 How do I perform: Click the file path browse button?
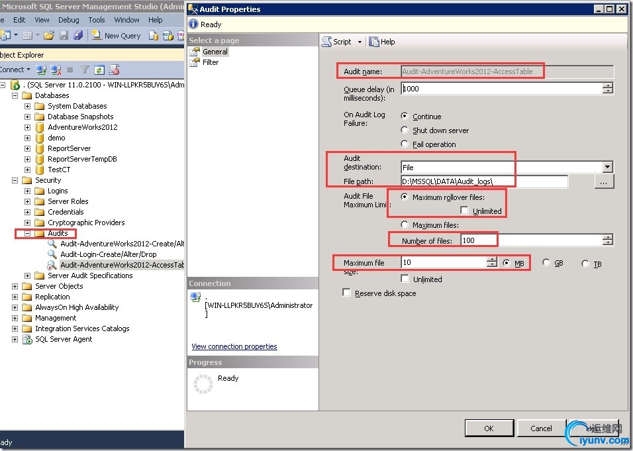pyautogui.click(x=604, y=181)
